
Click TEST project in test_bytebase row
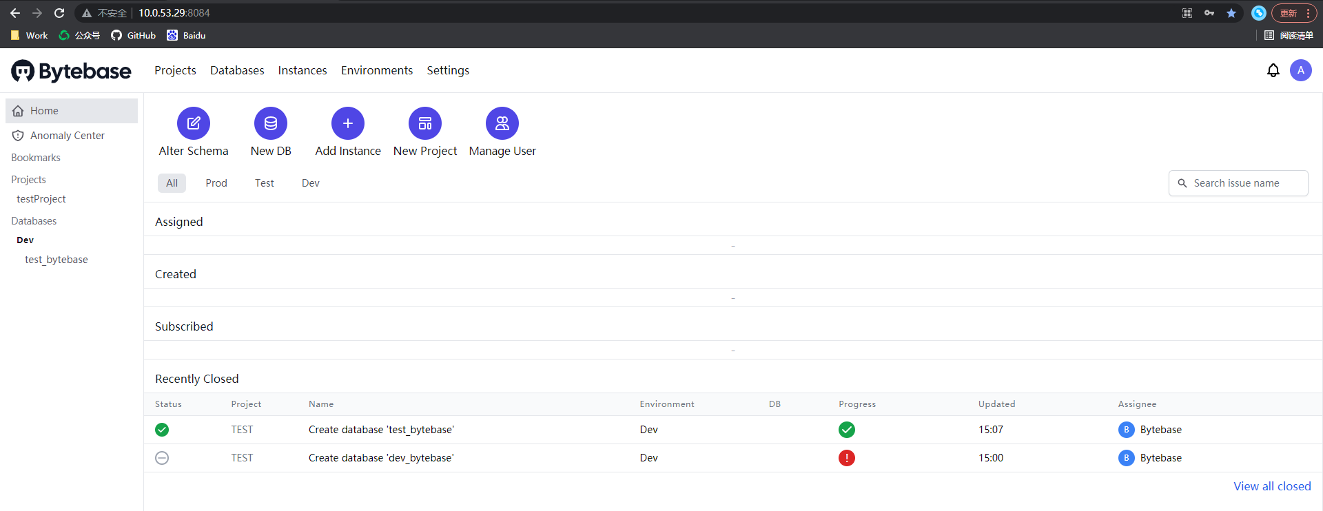(242, 430)
